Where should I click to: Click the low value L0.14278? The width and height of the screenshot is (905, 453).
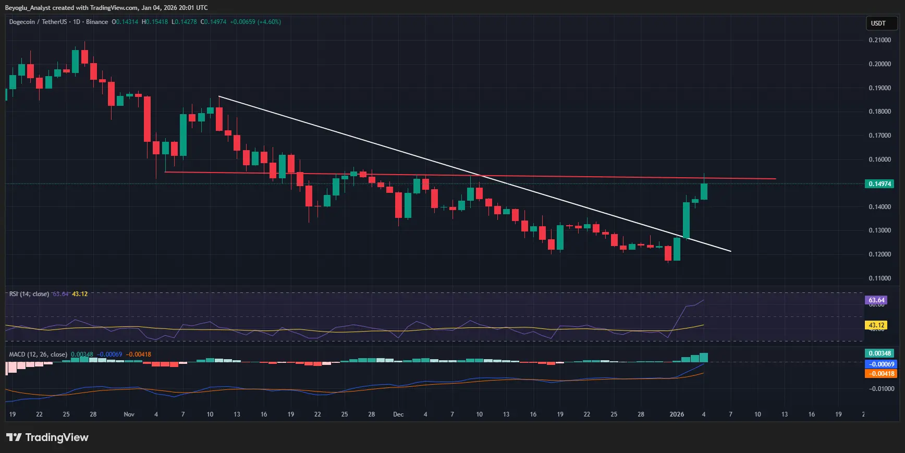click(x=184, y=22)
